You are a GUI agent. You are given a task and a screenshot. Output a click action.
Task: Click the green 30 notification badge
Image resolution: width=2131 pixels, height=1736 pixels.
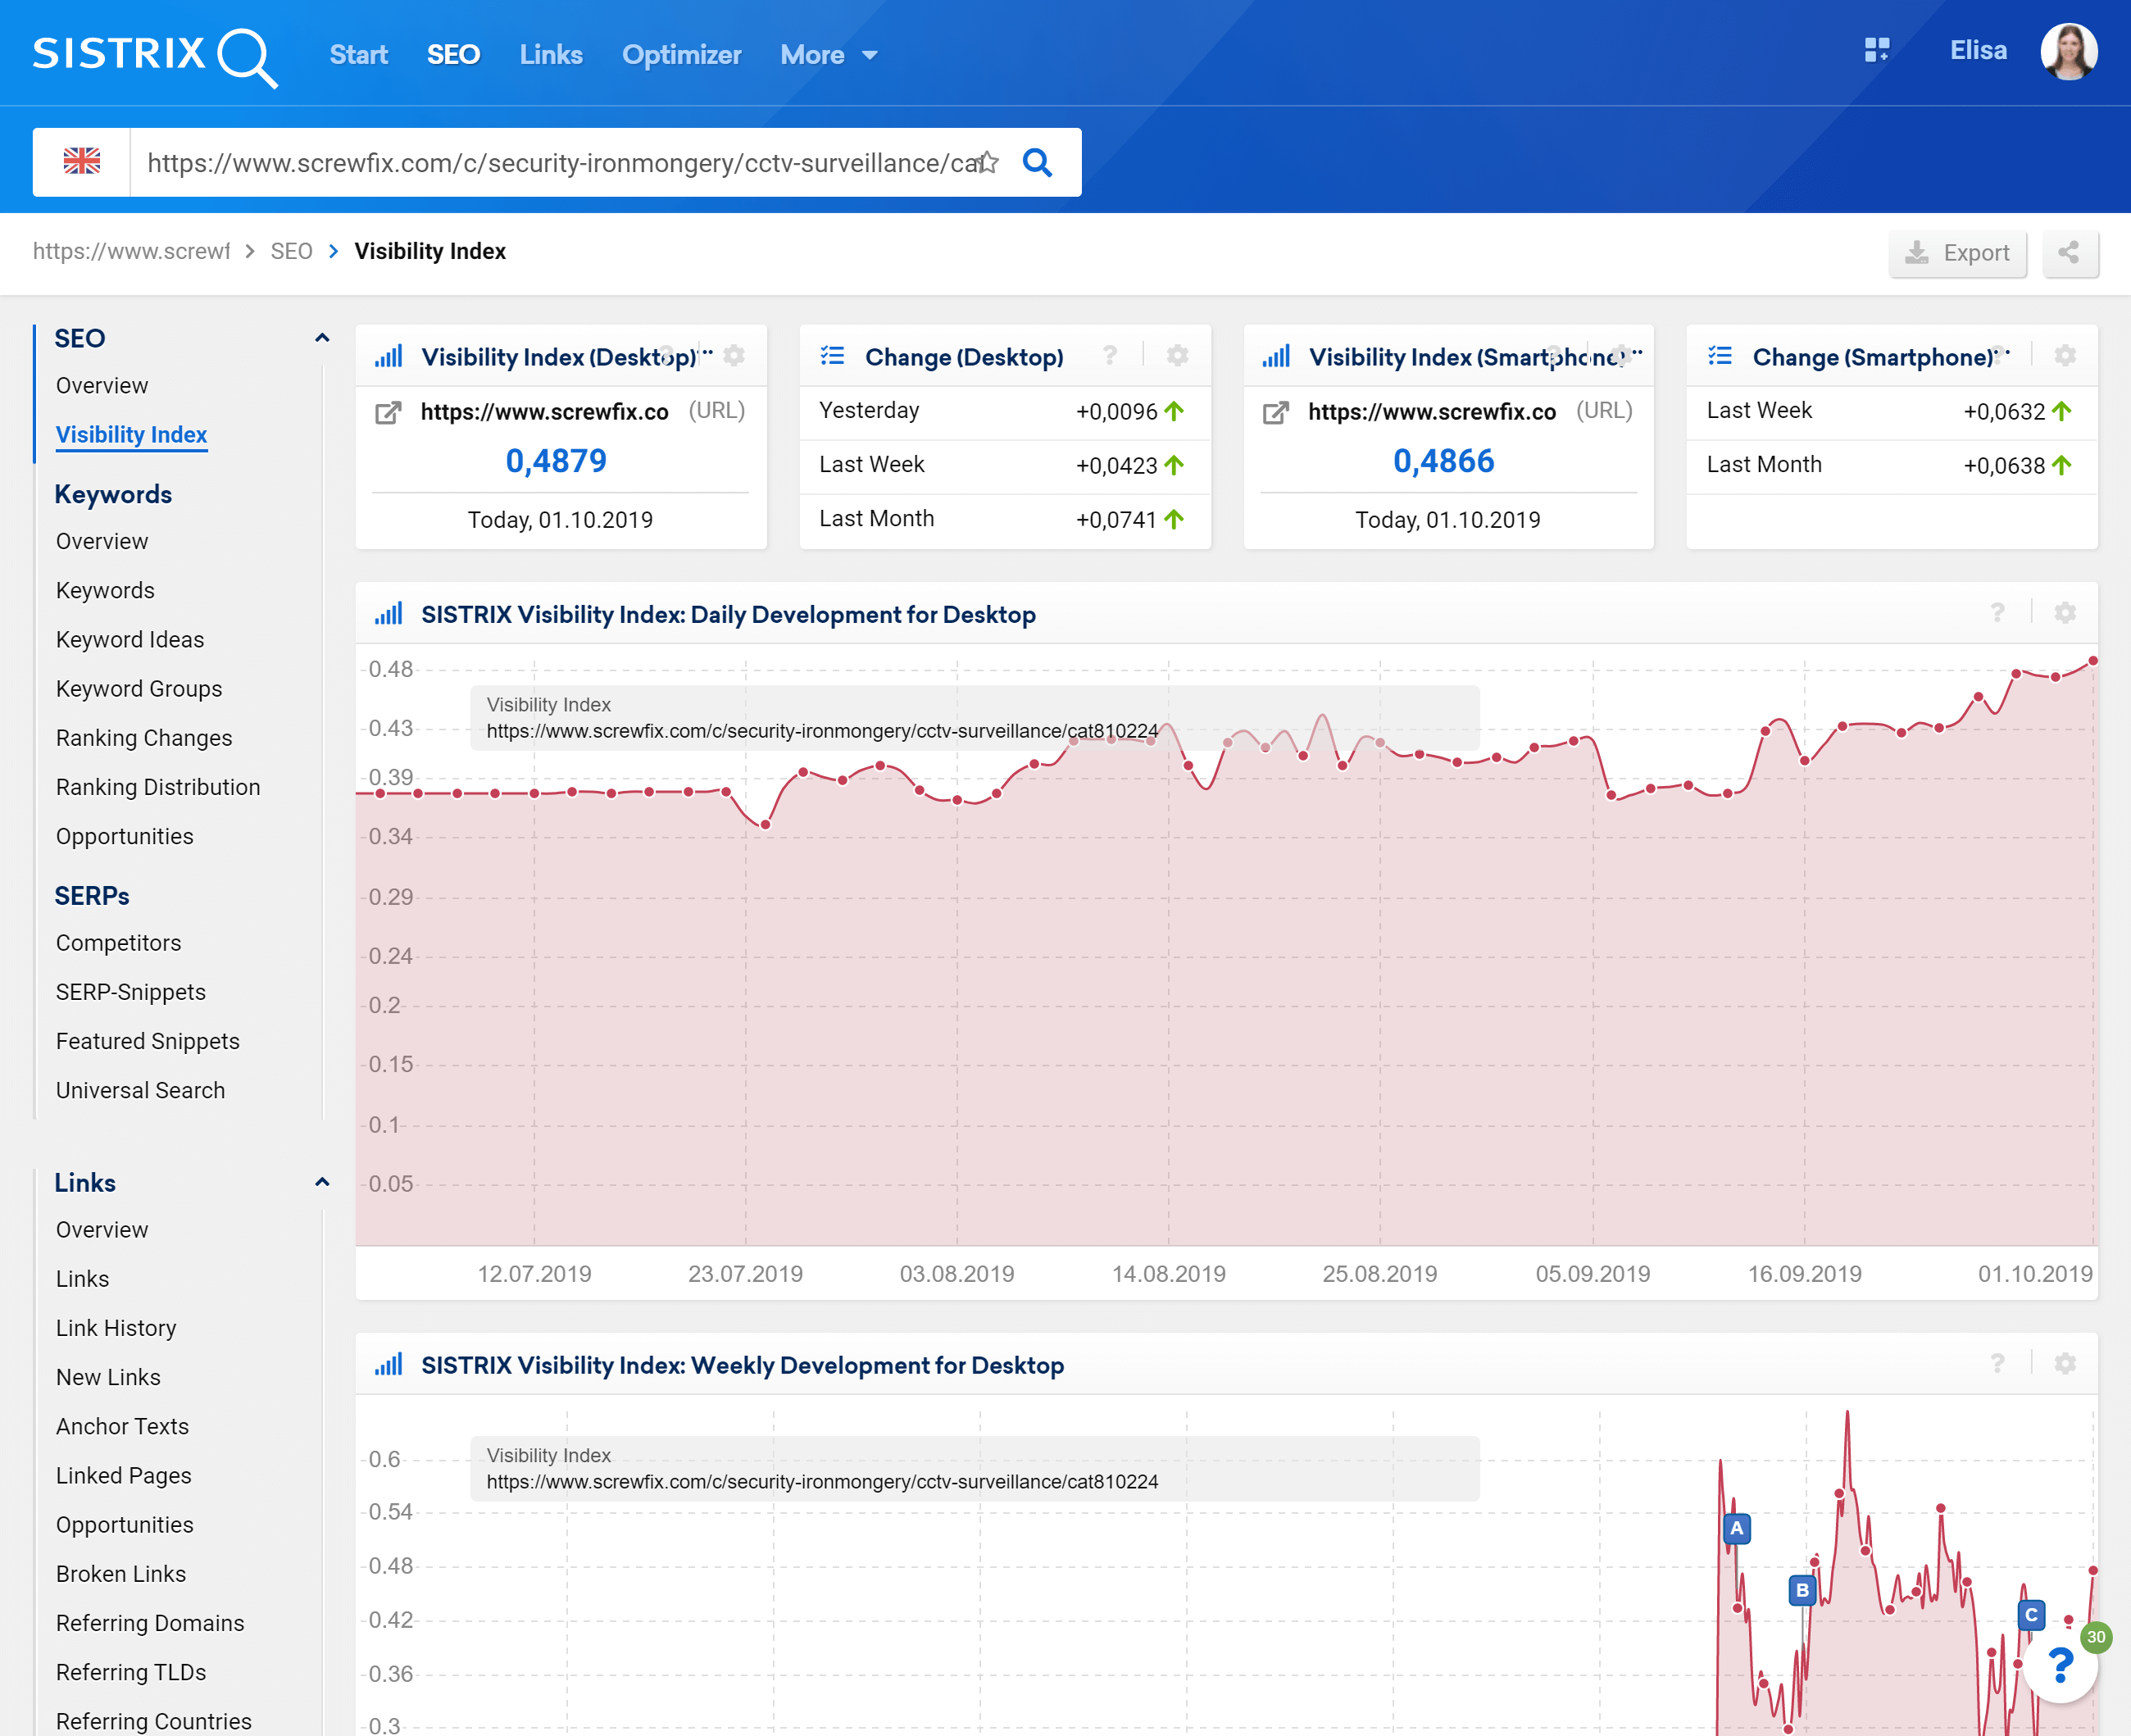pyautogui.click(x=2096, y=1637)
